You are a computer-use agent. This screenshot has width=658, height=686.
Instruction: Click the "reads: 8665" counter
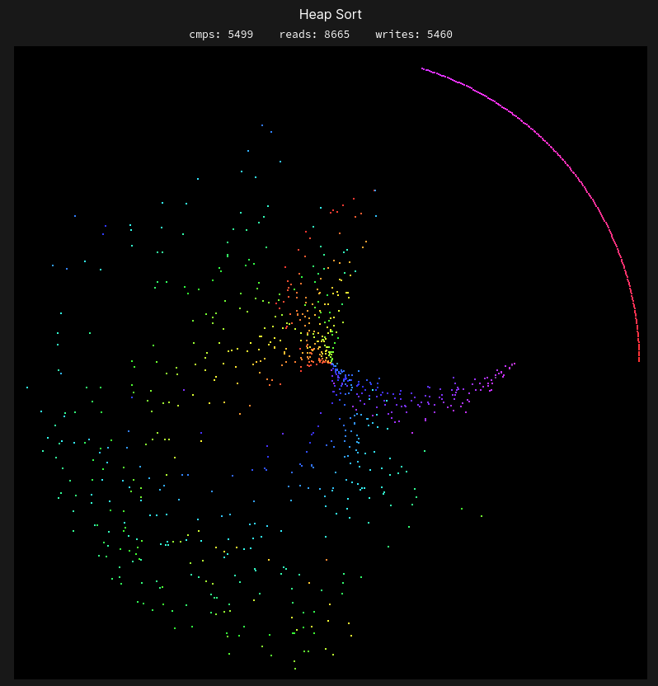click(314, 35)
